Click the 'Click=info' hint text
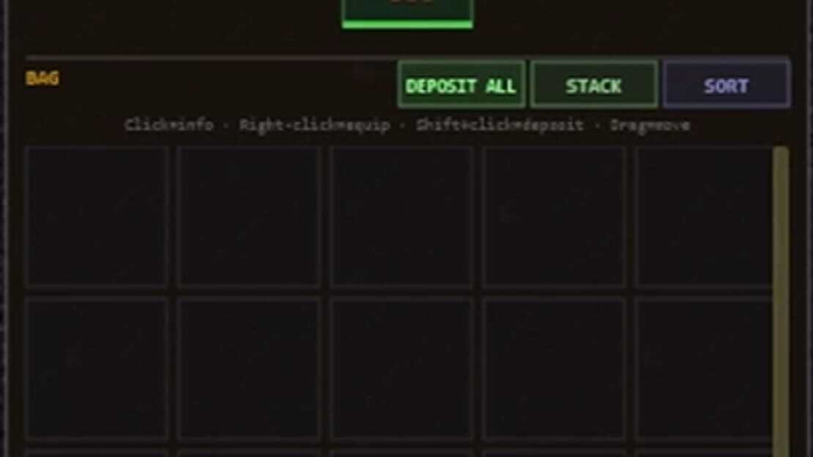This screenshot has width=813, height=457. (x=169, y=125)
